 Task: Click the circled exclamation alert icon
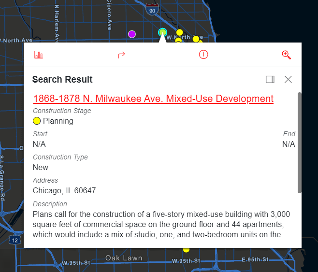(x=203, y=55)
